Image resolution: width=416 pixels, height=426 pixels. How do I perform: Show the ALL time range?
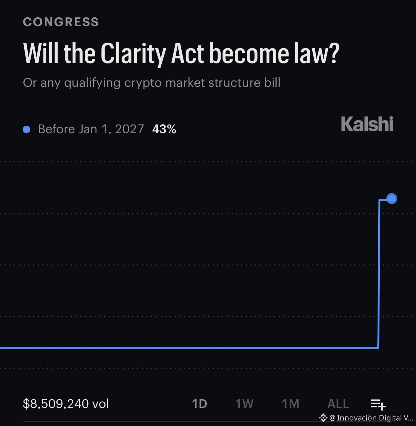338,404
